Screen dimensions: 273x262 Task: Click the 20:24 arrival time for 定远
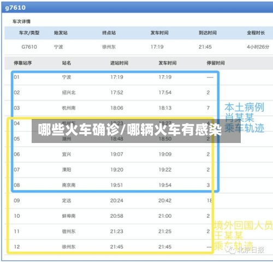tap(117, 200)
